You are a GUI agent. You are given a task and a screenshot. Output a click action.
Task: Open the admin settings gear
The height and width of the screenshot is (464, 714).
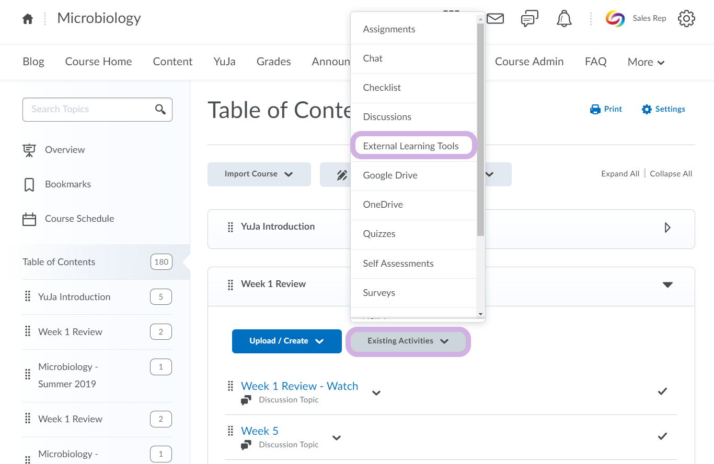pyautogui.click(x=686, y=19)
